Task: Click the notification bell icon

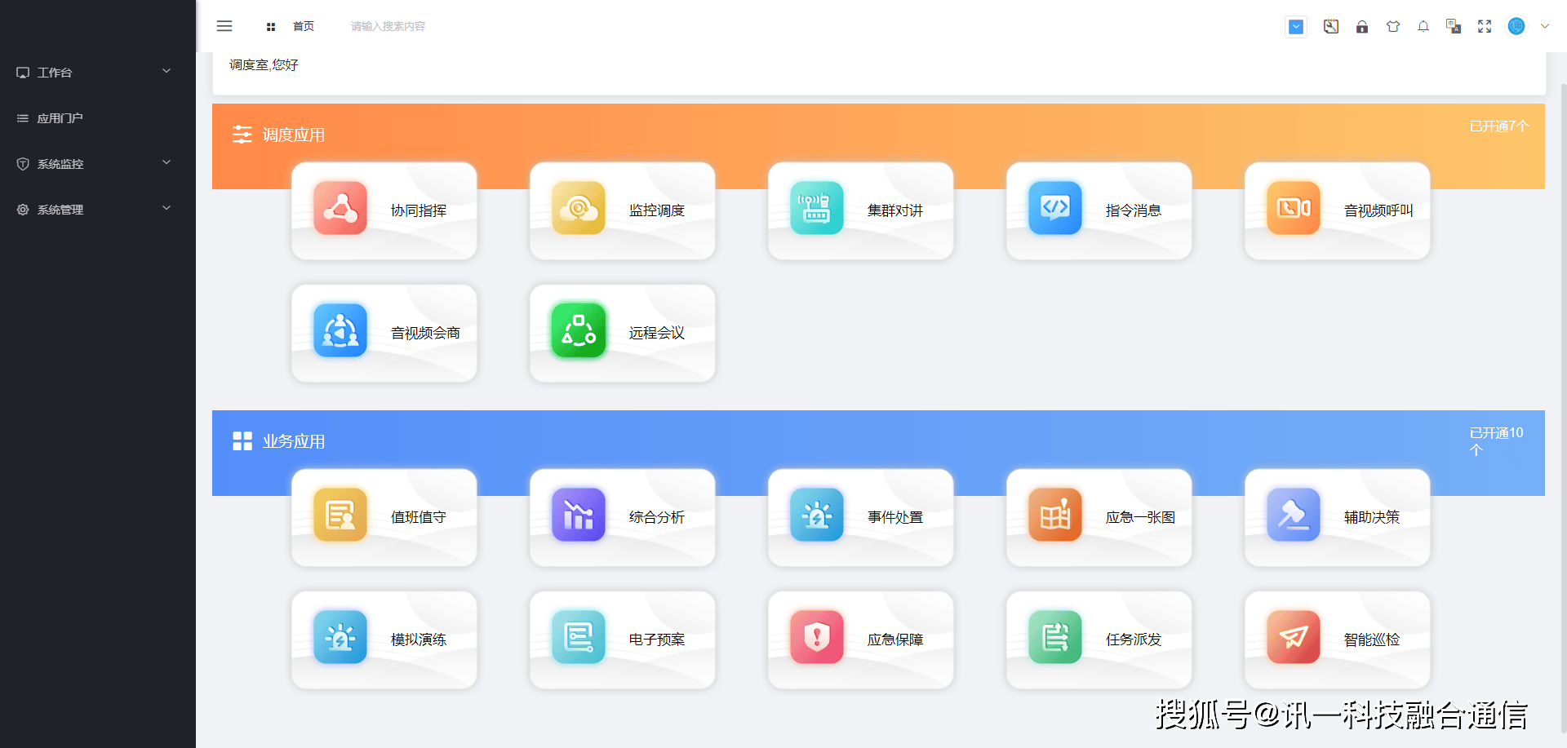Action: pyautogui.click(x=1423, y=26)
